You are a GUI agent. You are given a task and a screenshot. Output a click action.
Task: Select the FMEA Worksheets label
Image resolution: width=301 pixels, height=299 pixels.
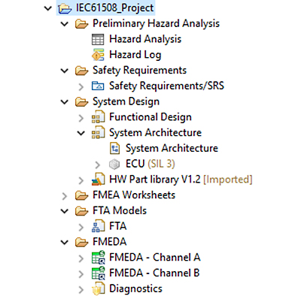point(134,195)
